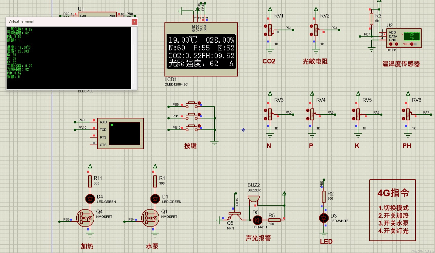Toggle the latch dot on PB10 button
Image resolution: width=435 pixels, height=253 pixels.
pyautogui.click(x=200, y=126)
